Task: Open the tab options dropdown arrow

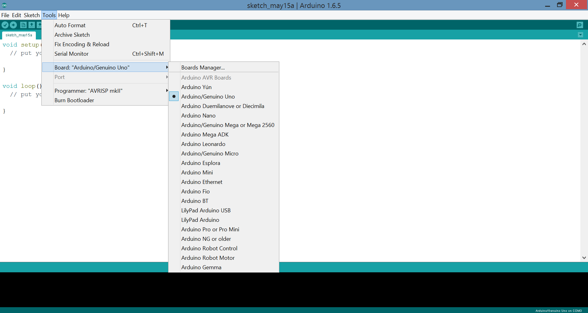Action: pos(580,35)
